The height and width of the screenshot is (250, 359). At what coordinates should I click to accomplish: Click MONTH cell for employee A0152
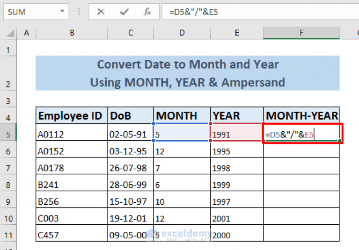tap(182, 149)
